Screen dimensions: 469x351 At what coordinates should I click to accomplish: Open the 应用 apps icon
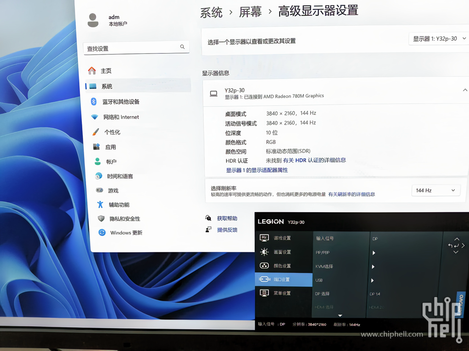coord(96,147)
